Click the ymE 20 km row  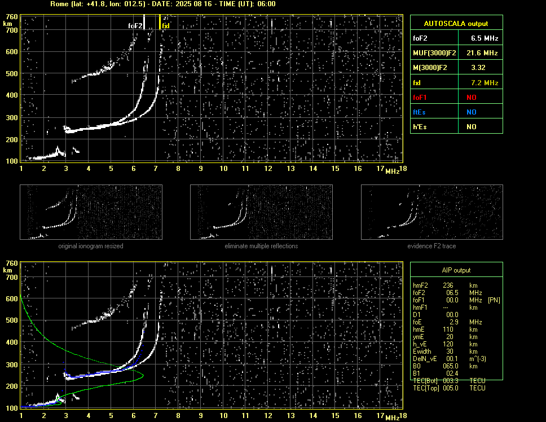point(445,337)
